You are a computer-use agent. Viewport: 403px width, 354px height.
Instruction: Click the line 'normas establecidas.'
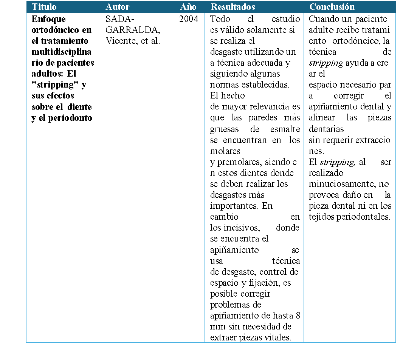[x=250, y=85]
